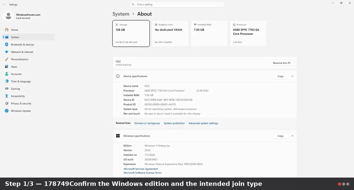Click the Privacy & security shield icon
The width and height of the screenshot is (354, 190).
(7, 104)
